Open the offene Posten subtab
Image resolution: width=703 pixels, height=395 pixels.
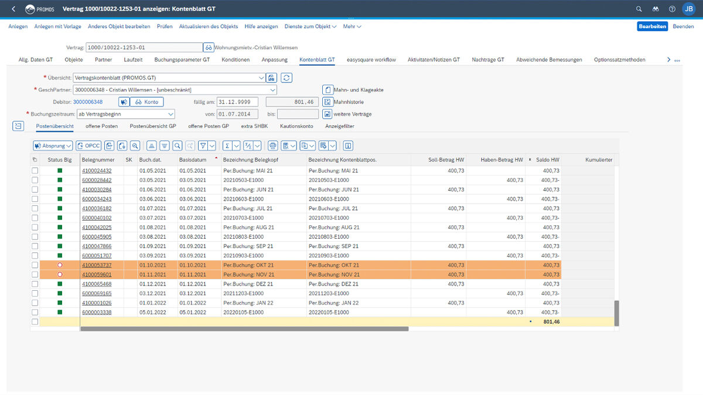point(101,126)
